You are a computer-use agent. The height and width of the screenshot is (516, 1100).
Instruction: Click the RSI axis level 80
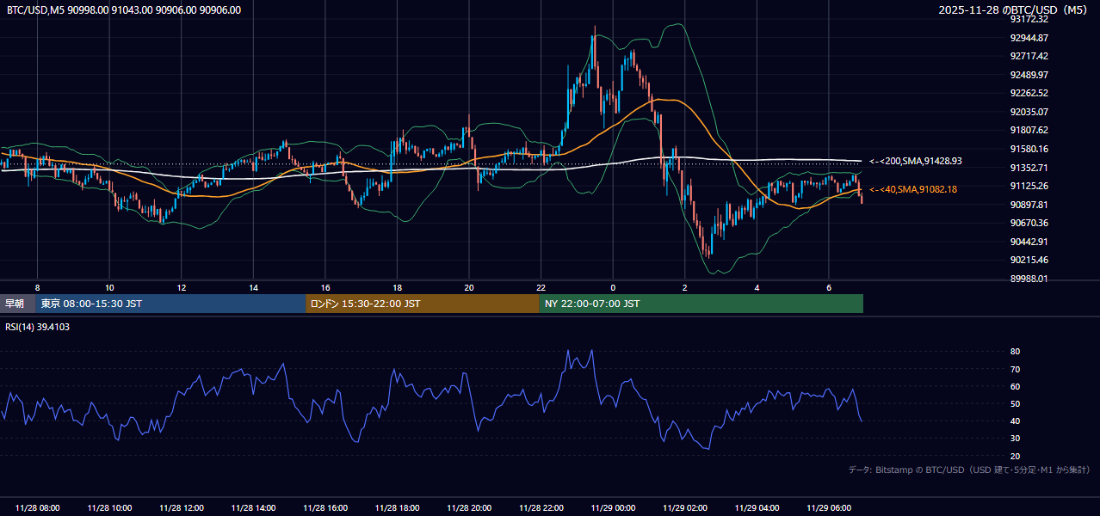click(1016, 352)
